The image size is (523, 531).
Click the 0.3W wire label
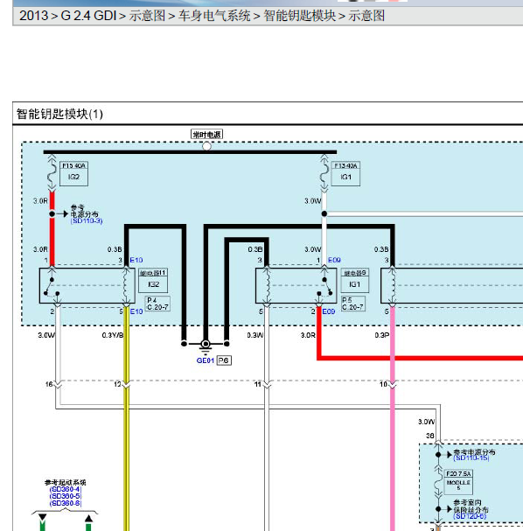[255, 335]
